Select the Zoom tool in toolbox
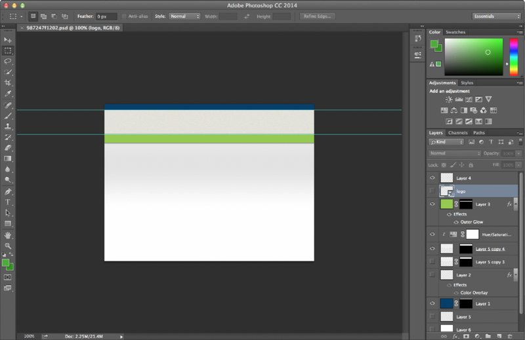525x340 pixels. (x=8, y=246)
